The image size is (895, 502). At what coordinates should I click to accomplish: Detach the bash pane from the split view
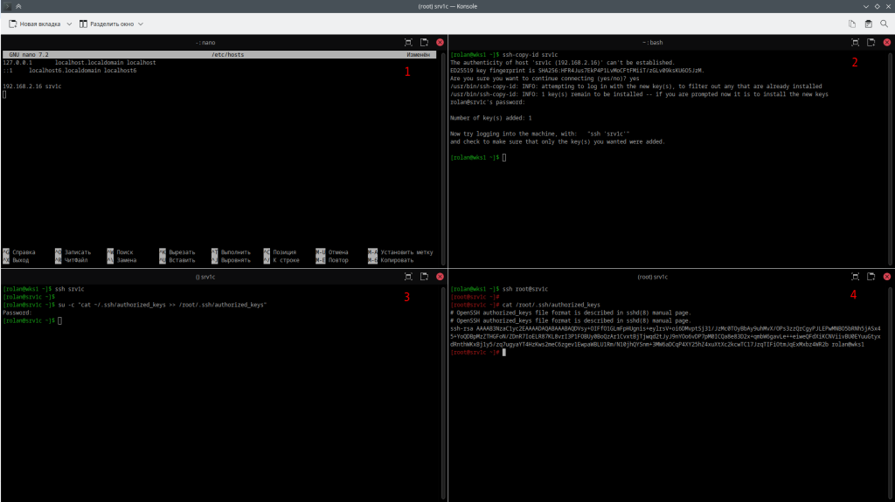pyautogui.click(x=871, y=42)
